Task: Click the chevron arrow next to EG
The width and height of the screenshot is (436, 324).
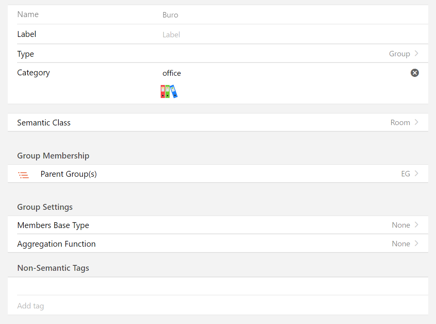Action: 417,174
